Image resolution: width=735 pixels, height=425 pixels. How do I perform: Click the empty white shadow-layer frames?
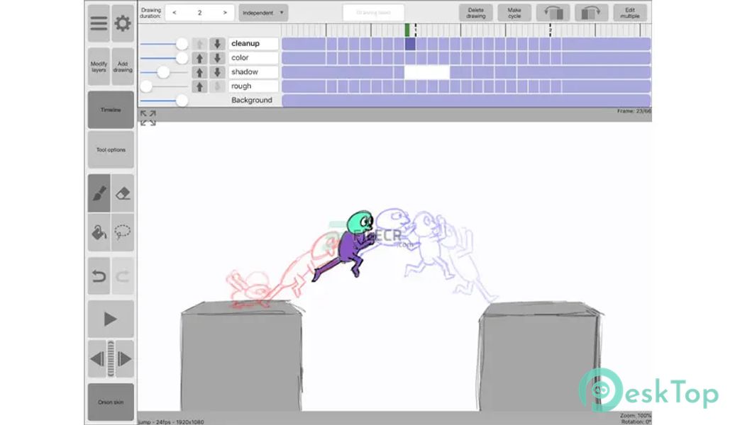[427, 72]
